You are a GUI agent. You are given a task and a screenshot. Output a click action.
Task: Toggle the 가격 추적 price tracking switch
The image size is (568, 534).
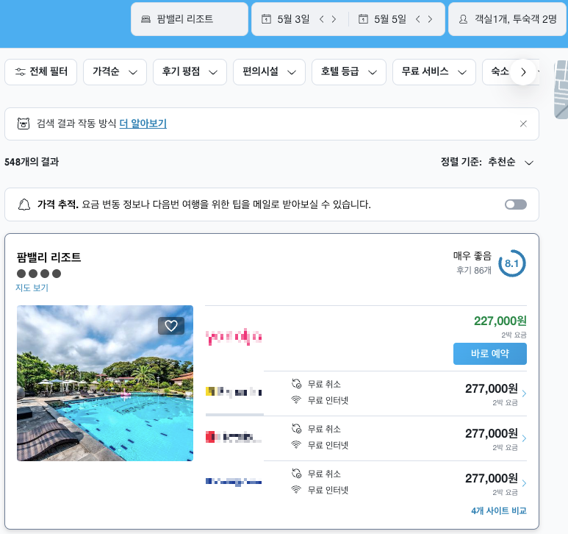point(516,204)
